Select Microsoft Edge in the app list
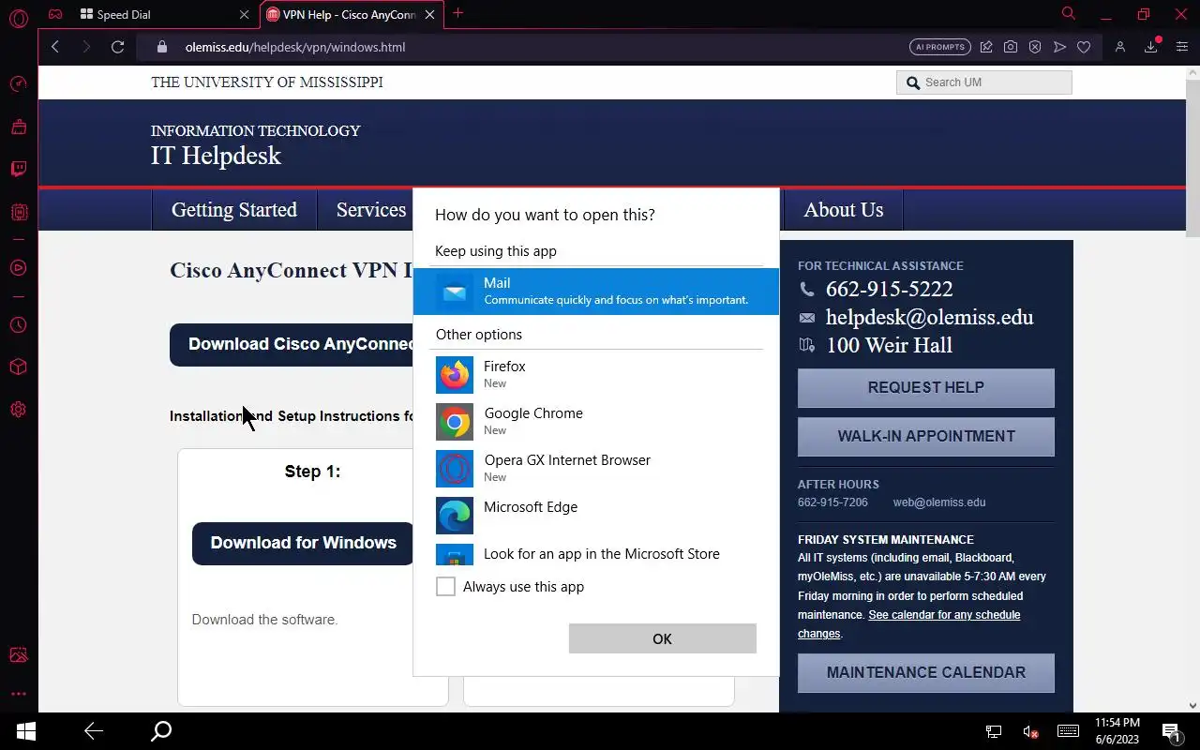This screenshot has width=1200, height=750. coord(596,516)
